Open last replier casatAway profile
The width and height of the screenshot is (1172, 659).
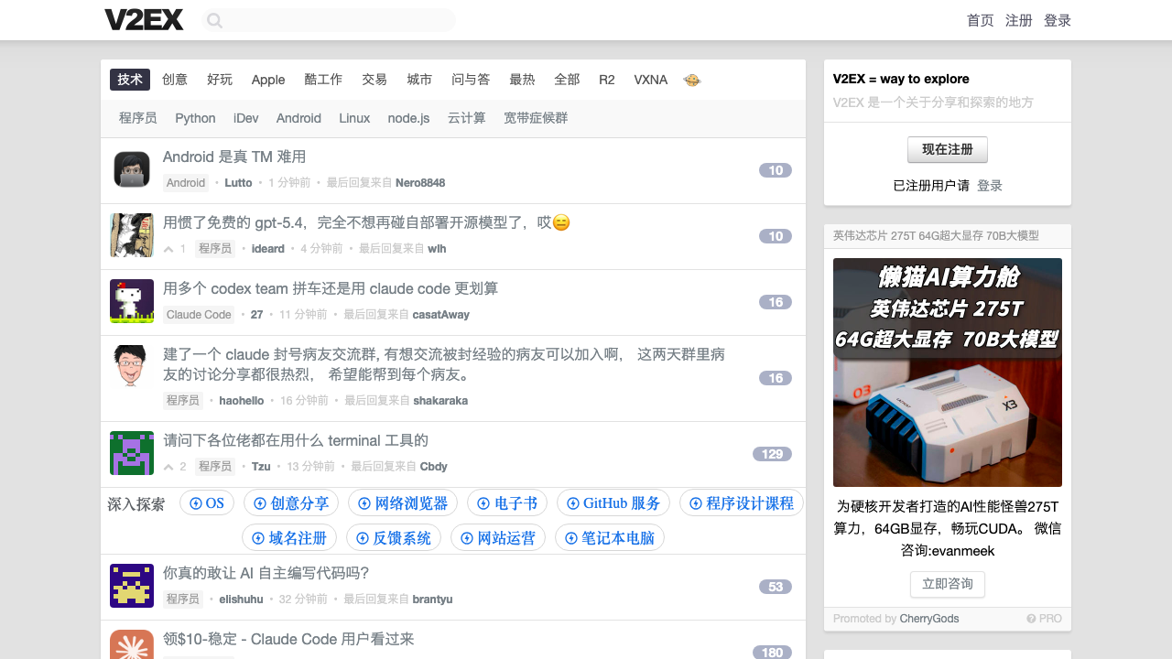coord(441,315)
